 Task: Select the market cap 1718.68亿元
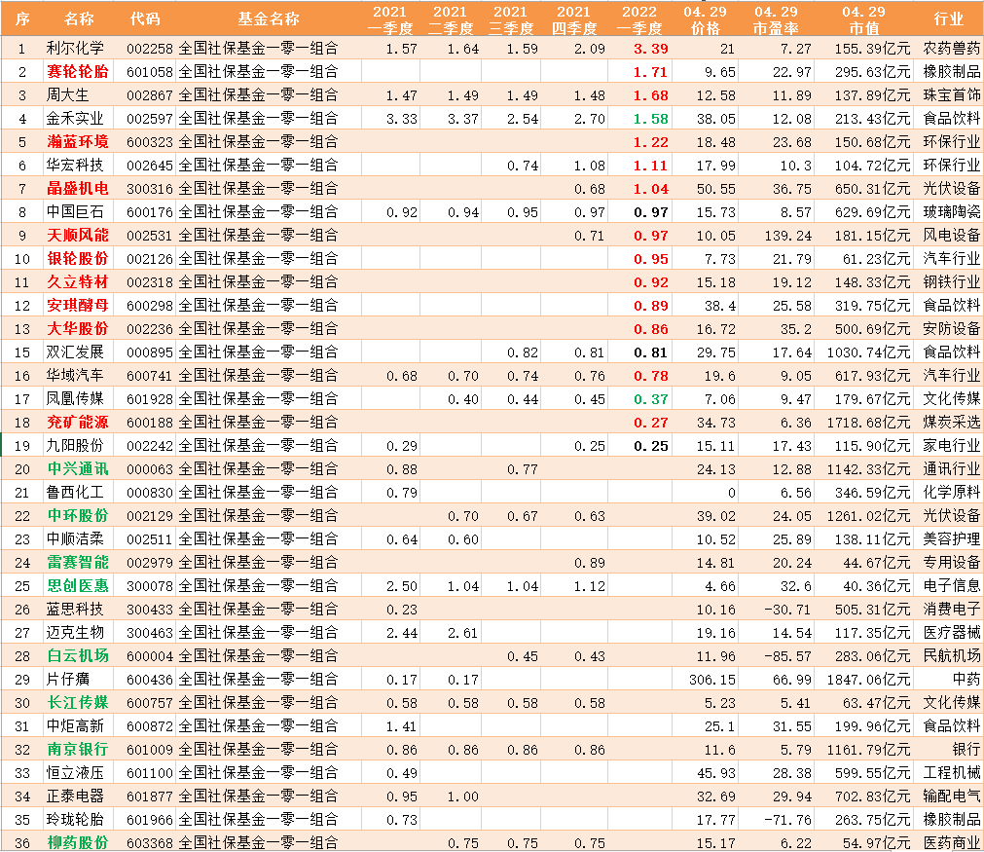[x=868, y=423]
